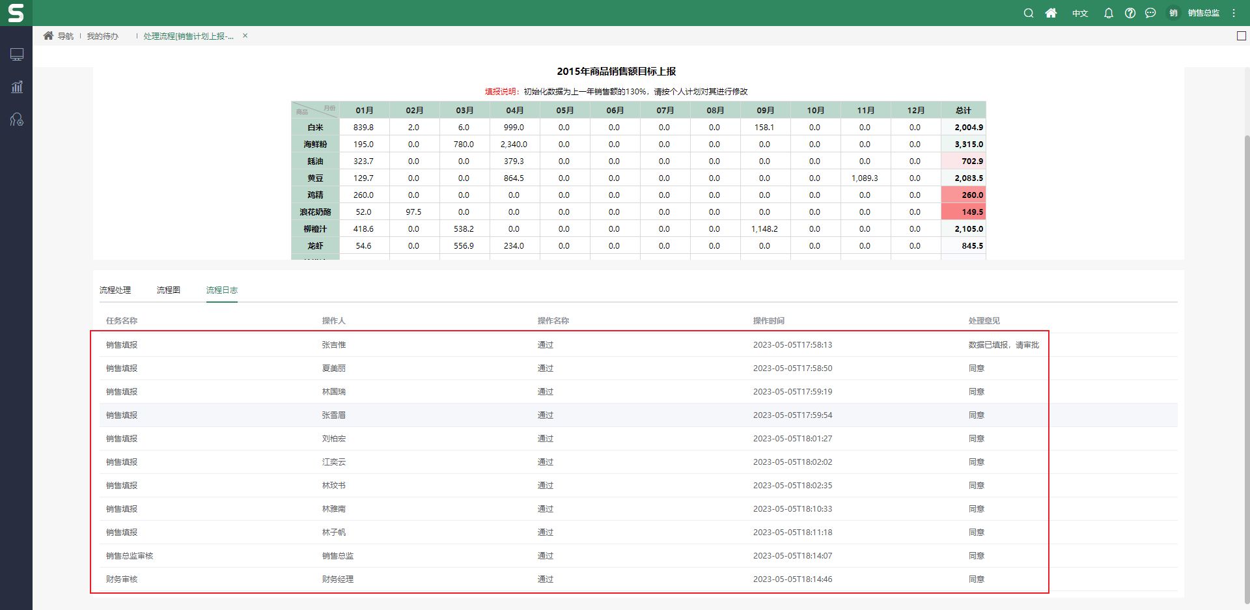The height and width of the screenshot is (610, 1250).
Task: Click the 海鲜粉 April cell 2,340.0
Action: pos(514,145)
